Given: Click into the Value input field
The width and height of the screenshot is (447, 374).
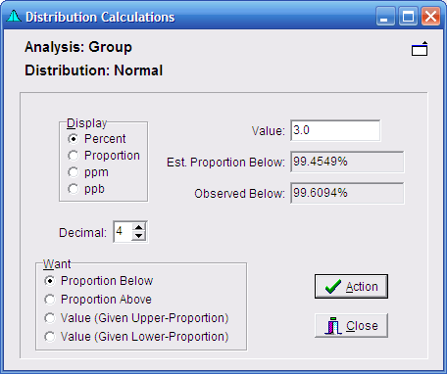Looking at the screenshot, I should click(335, 130).
